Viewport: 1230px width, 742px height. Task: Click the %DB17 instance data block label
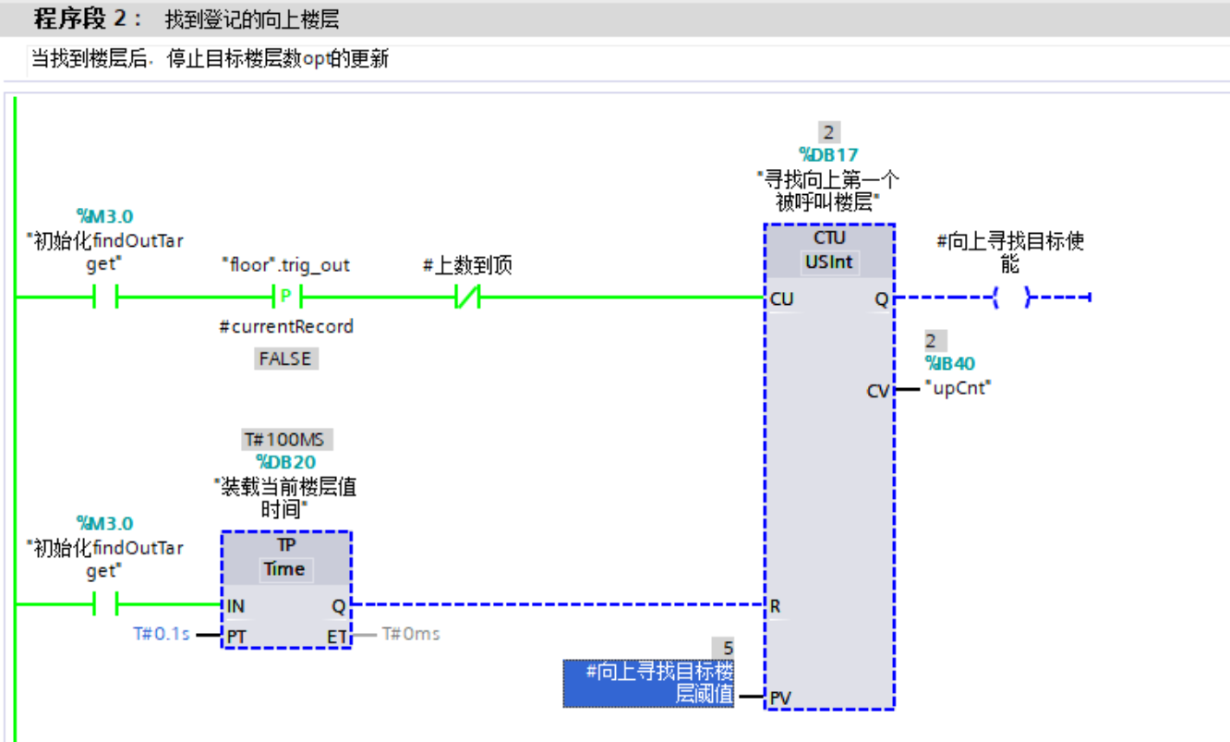(x=828, y=155)
